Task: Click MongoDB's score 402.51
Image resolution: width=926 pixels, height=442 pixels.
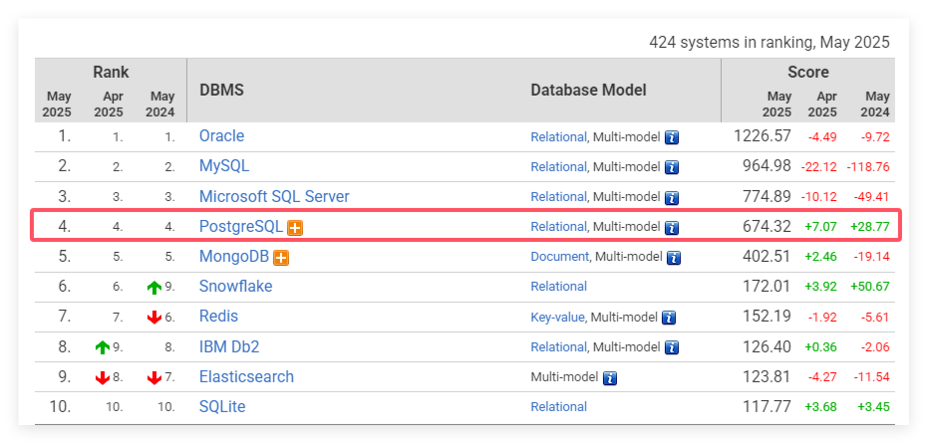Action: (767, 257)
